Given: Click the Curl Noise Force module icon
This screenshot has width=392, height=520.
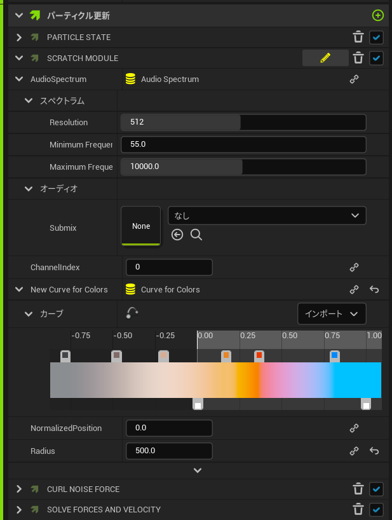Looking at the screenshot, I should [x=35, y=489].
